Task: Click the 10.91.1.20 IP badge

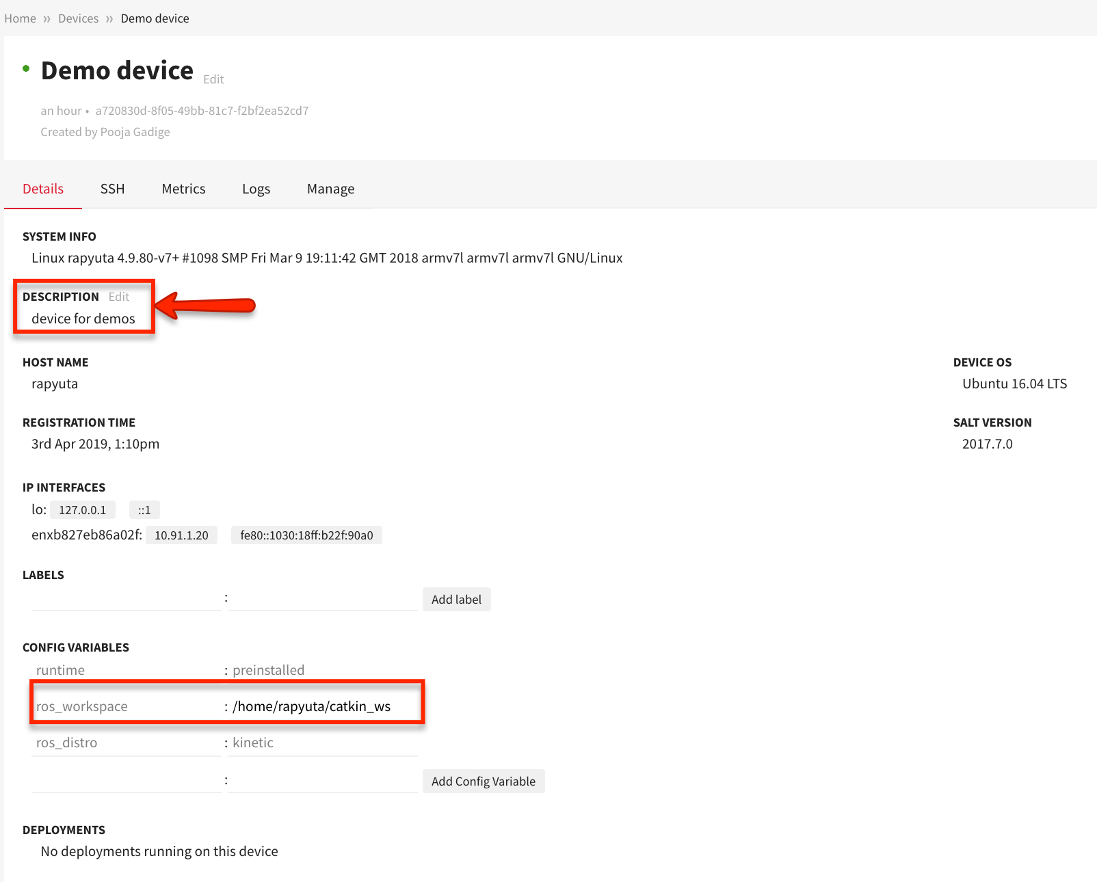Action: pyautogui.click(x=181, y=535)
